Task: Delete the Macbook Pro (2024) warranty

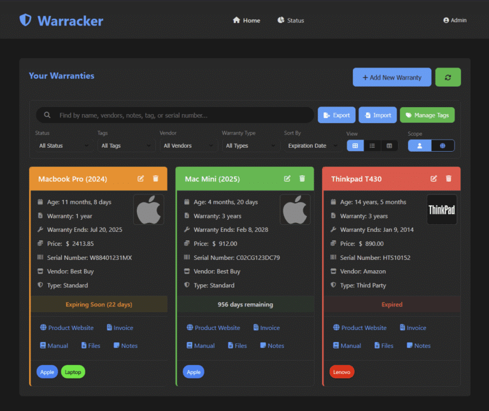Action: coord(155,178)
